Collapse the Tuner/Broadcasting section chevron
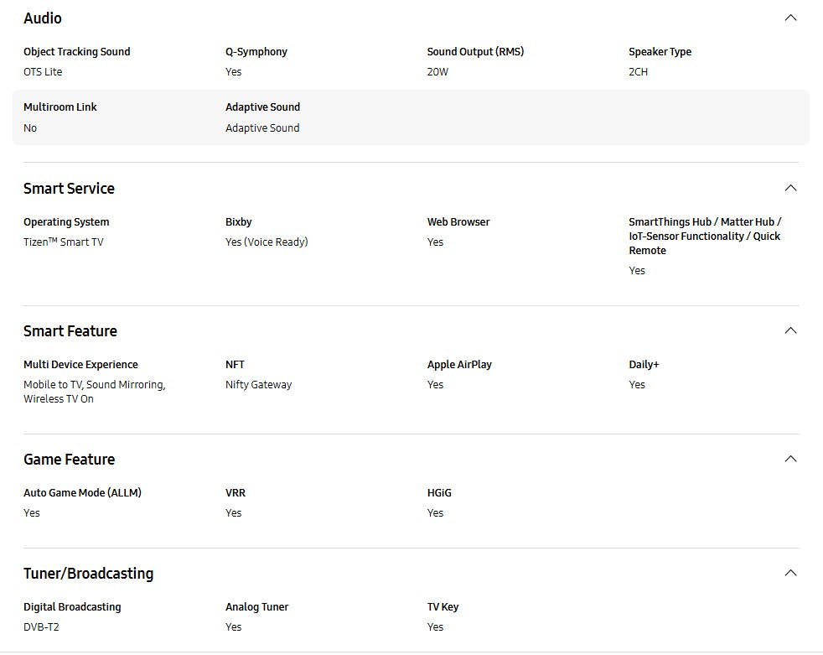This screenshot has height=655, width=823. (x=789, y=573)
